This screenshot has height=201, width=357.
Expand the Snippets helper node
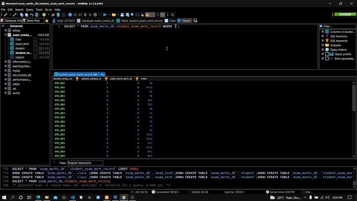pyautogui.click(x=322, y=45)
